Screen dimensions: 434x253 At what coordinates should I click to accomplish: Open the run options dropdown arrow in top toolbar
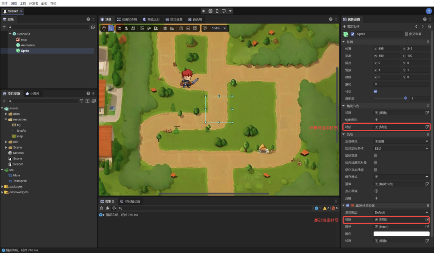click(230, 11)
